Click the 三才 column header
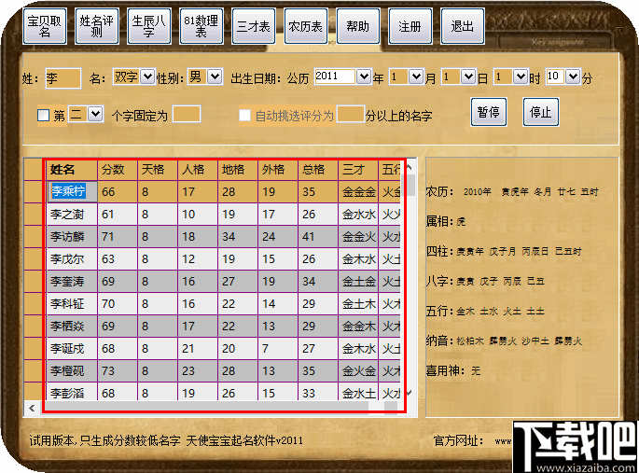This screenshot has height=473, width=639. [x=358, y=170]
